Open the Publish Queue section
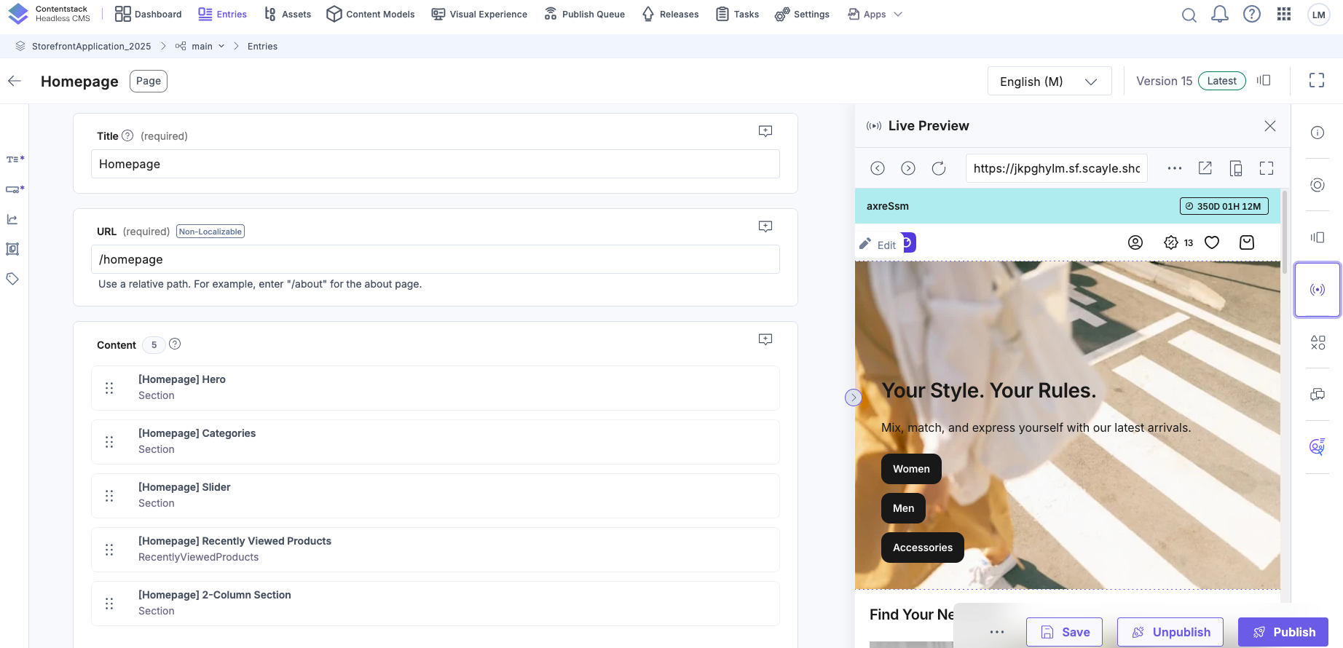1343x648 pixels. pyautogui.click(x=585, y=15)
